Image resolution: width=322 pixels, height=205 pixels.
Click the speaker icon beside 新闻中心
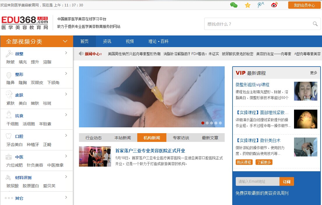click(x=81, y=54)
